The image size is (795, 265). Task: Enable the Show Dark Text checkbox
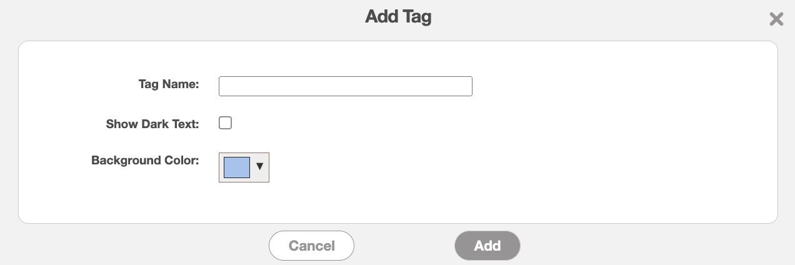click(x=226, y=123)
